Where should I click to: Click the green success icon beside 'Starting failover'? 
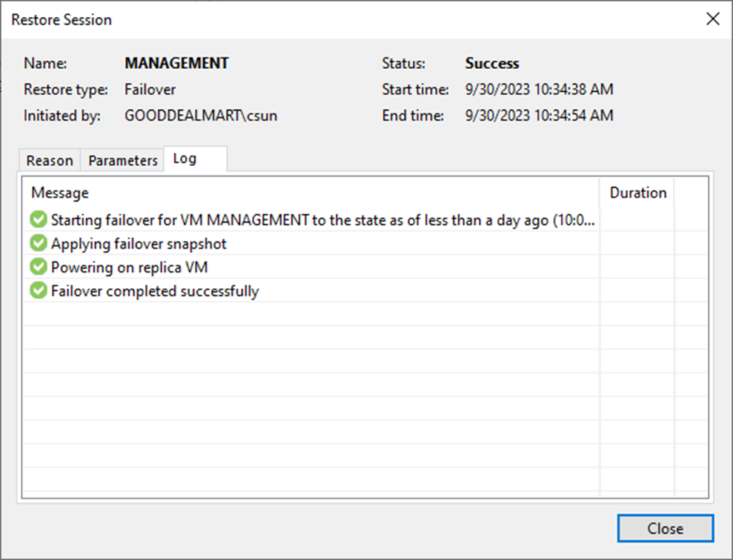[39, 220]
